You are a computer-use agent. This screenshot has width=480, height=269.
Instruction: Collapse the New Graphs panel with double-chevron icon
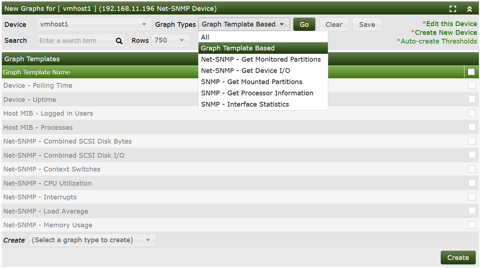469,9
